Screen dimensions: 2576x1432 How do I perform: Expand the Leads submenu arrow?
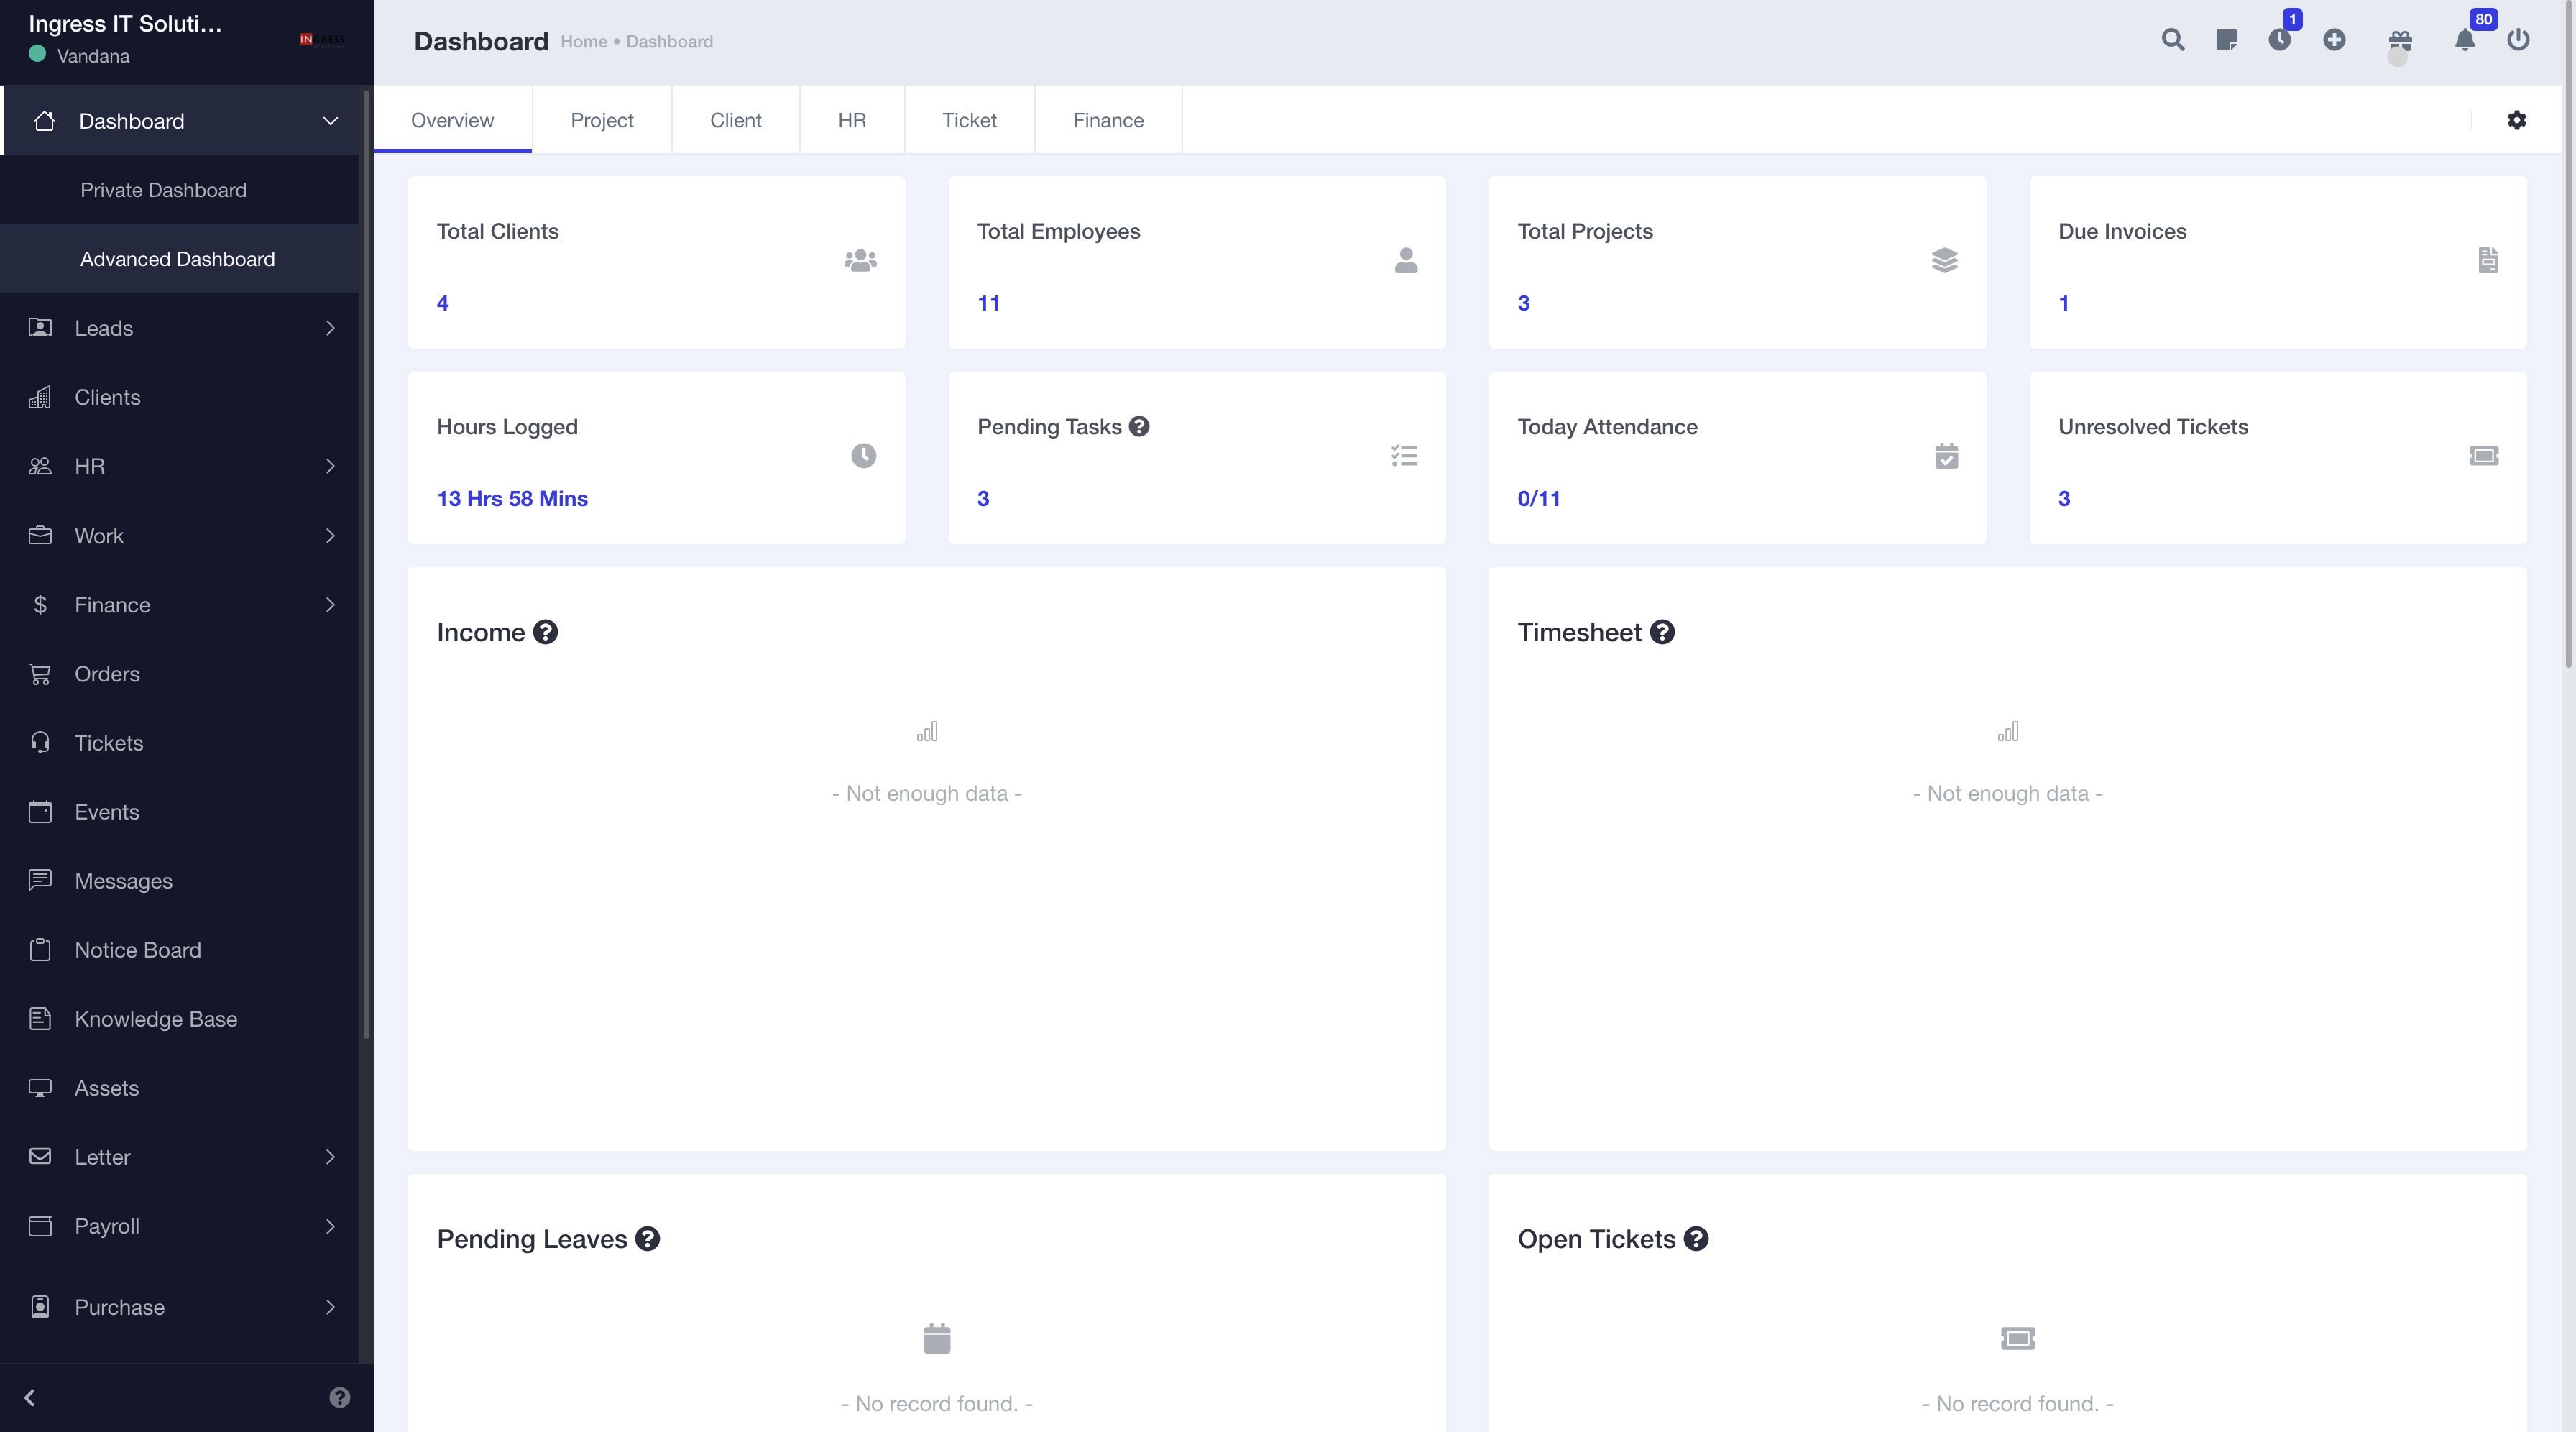(x=330, y=328)
